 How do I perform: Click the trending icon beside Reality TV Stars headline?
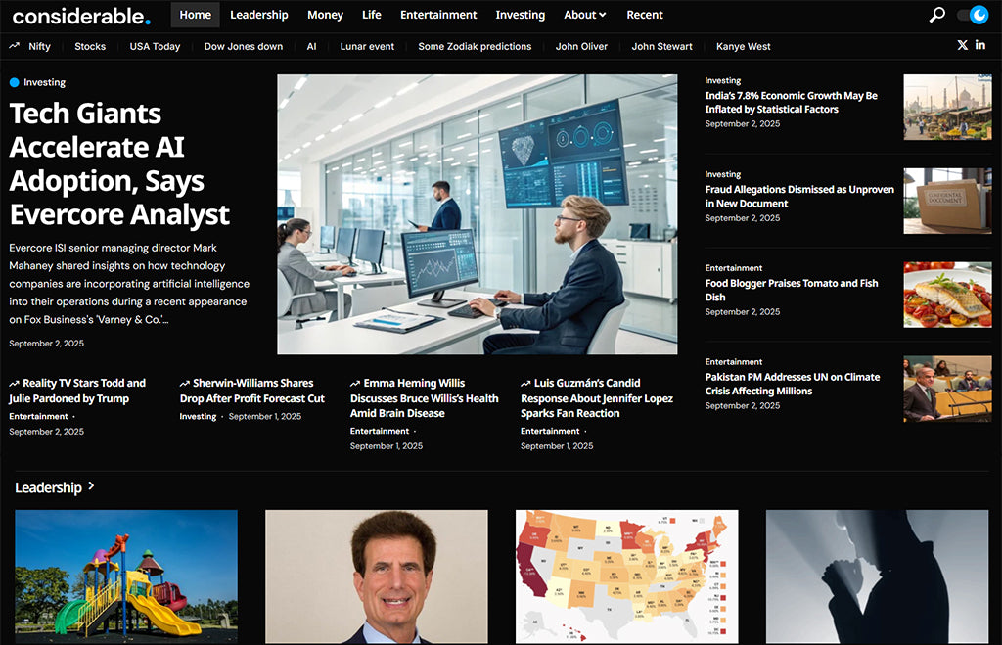[x=14, y=384]
